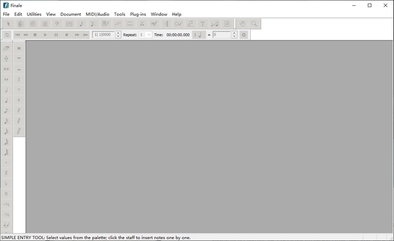394x241 pixels.
Task: Select the Staff tool treble clef icon
Action: (x=20, y=24)
